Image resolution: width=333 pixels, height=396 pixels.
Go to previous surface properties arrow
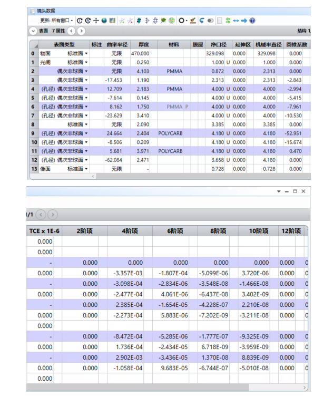(x=71, y=31)
